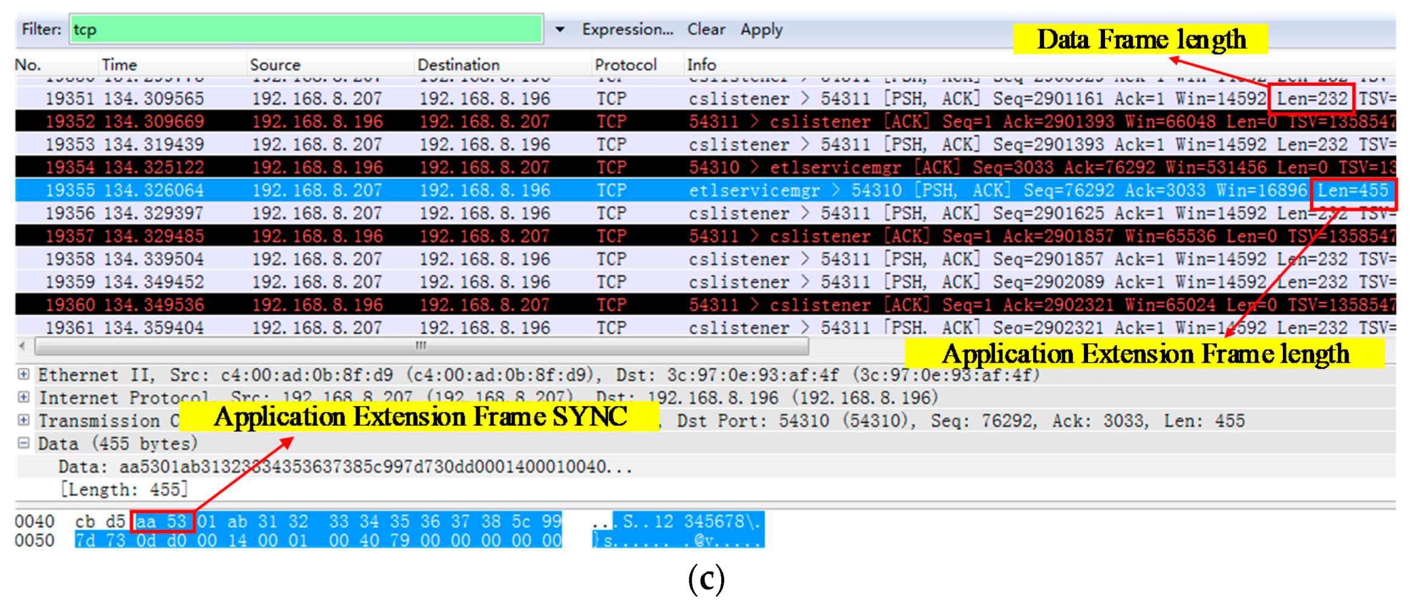Viewport: 1414px width, 609px height.
Task: Expand the Ethernet II tree node
Action: (24, 375)
